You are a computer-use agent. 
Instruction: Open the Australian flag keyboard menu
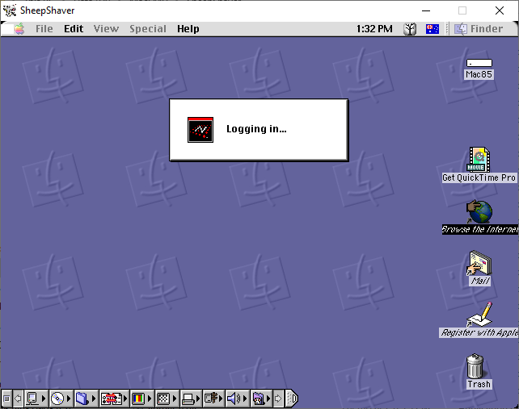tap(432, 29)
